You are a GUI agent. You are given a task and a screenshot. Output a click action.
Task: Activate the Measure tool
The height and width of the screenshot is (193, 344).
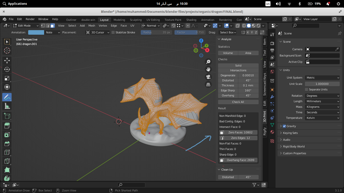[x=7, y=106]
